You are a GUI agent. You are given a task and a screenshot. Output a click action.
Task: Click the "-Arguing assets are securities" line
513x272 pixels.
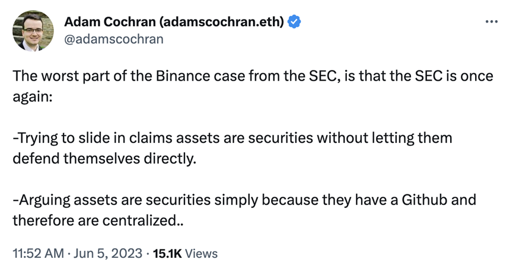244,200
